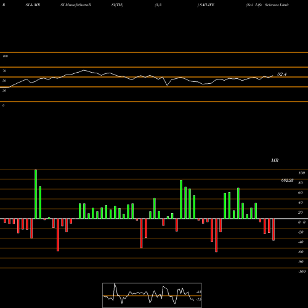The width and height of the screenshot is (308, 308).
Task: Open the mini overview chart thumbnail
Action: pyautogui.click(x=152, y=295)
